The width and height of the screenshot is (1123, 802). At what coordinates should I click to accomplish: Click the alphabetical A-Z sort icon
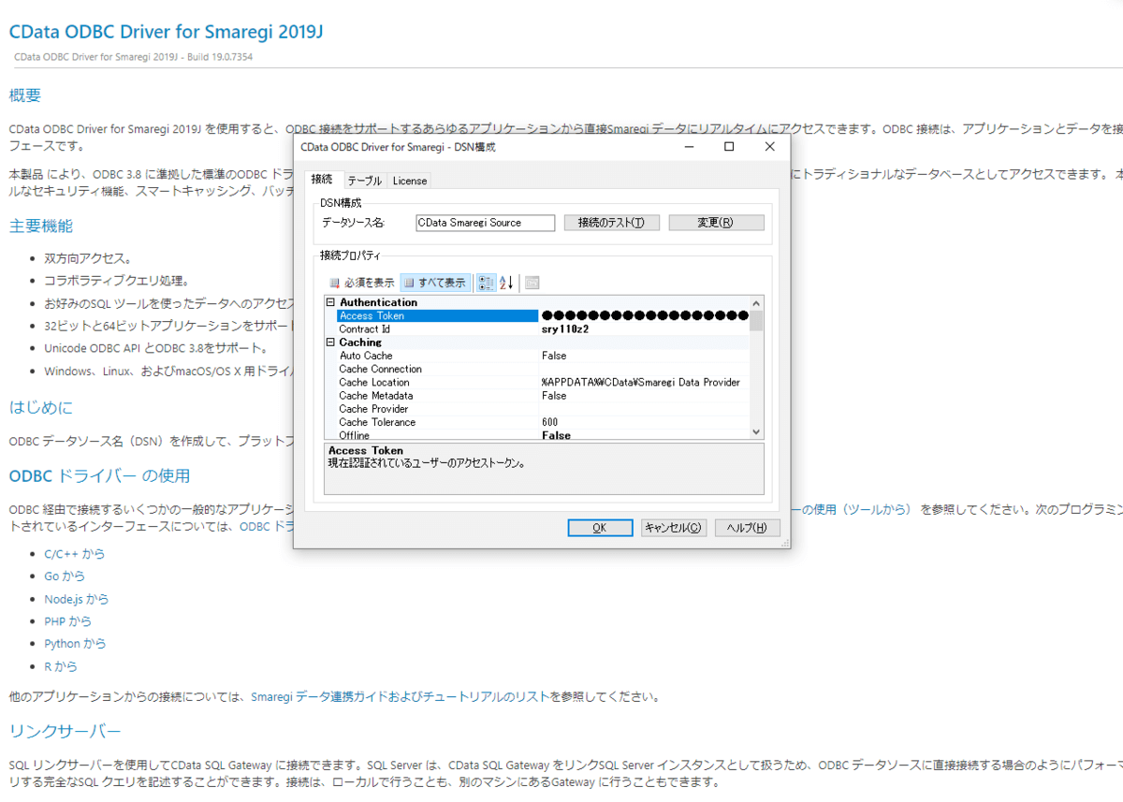(x=506, y=283)
